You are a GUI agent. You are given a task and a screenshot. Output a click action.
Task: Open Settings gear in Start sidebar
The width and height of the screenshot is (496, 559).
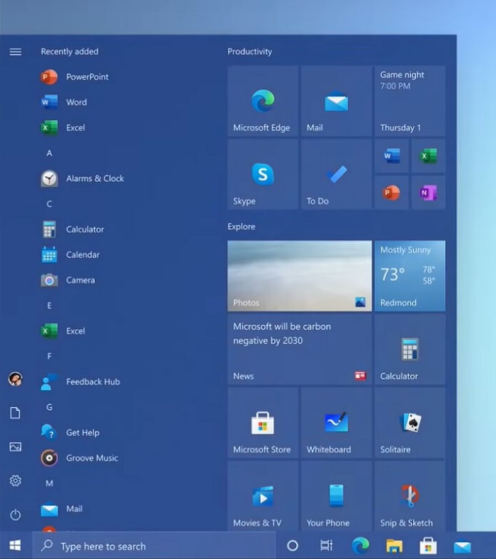pos(16,480)
